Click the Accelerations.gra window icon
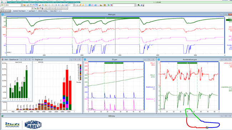Viewport: 232px width, 130px height. pyautogui.click(x=158, y=59)
